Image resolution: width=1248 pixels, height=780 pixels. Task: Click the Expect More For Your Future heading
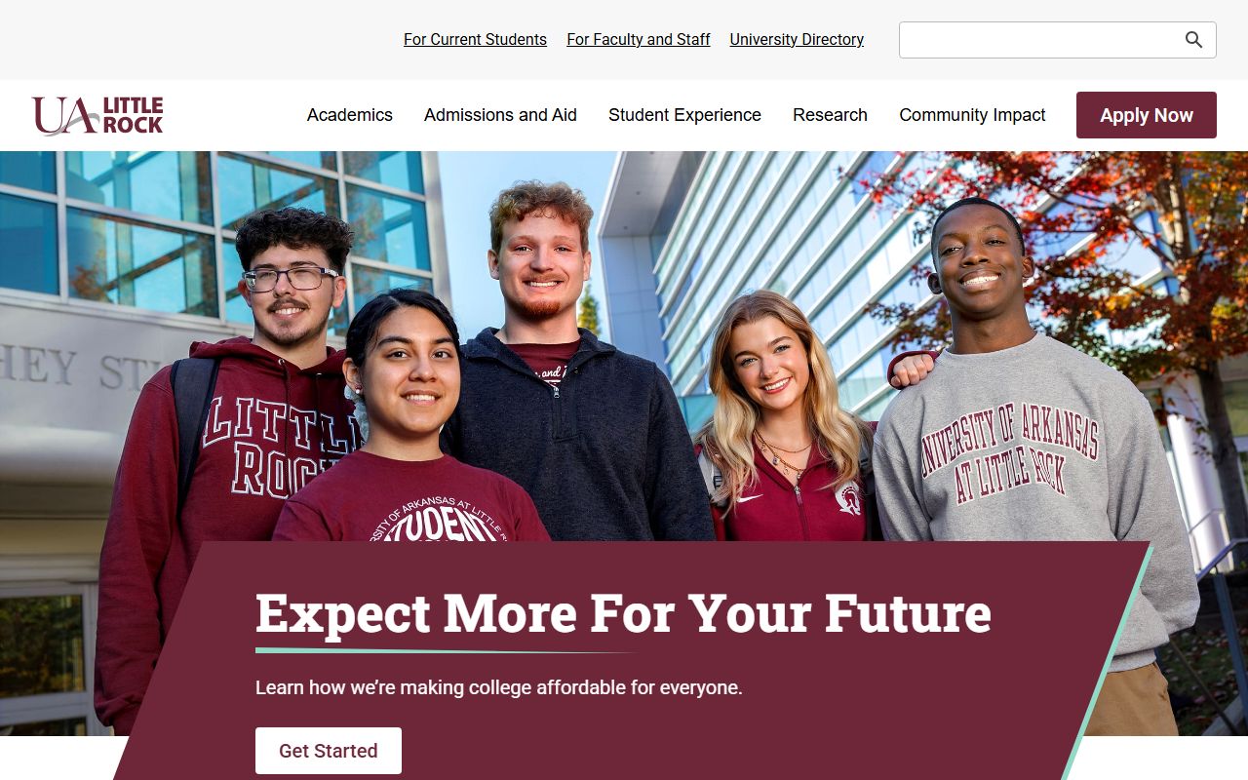[623, 613]
